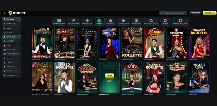Select the Poskytovatelé category tab

59,22
